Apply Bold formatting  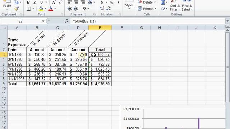click(28, 3)
